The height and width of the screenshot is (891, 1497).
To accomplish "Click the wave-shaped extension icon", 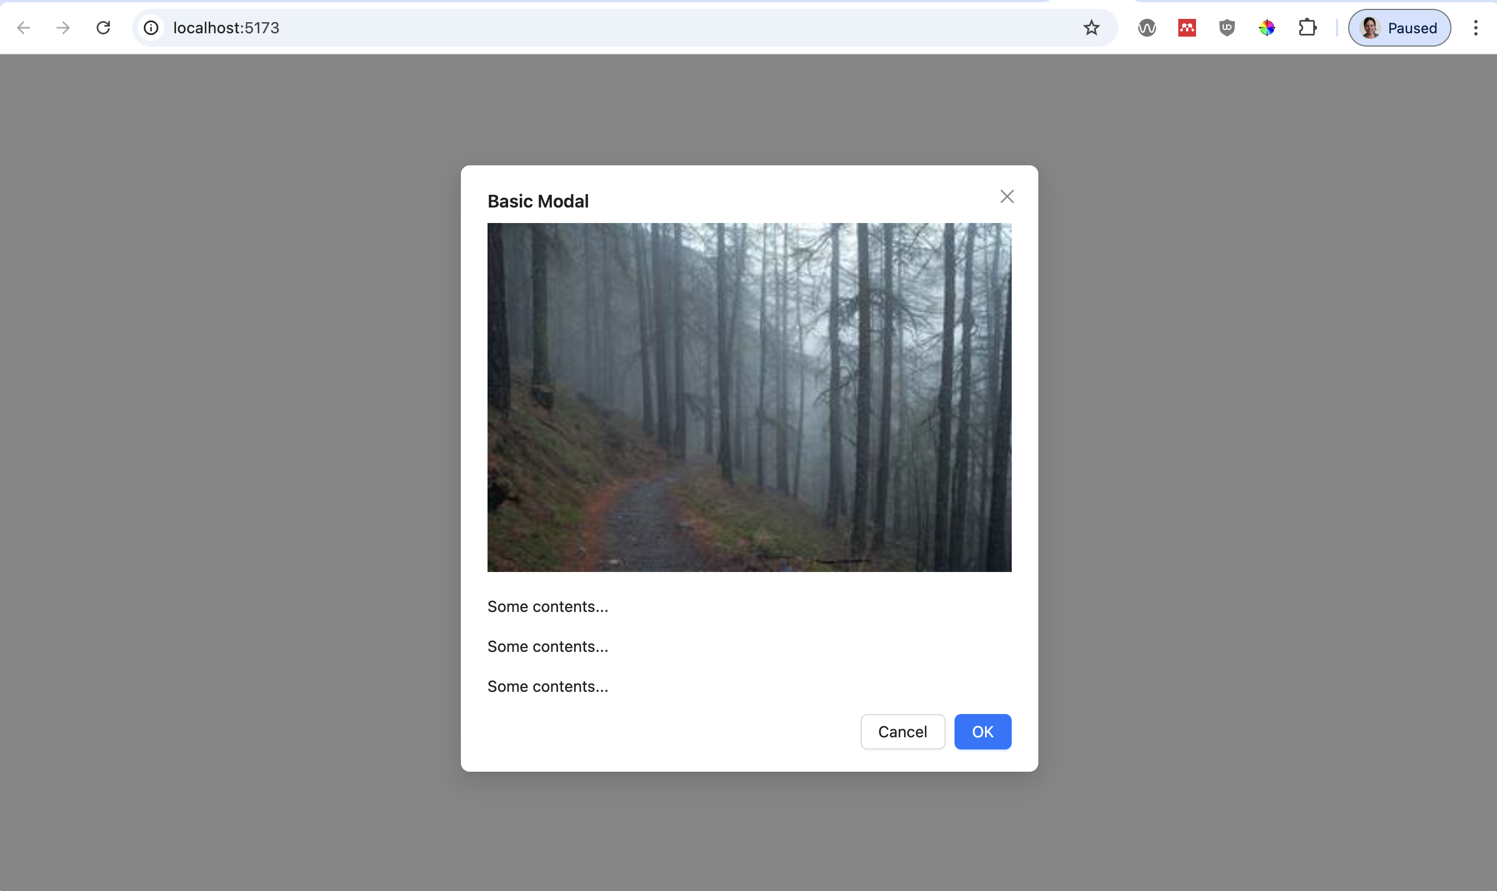I will [x=1147, y=28].
